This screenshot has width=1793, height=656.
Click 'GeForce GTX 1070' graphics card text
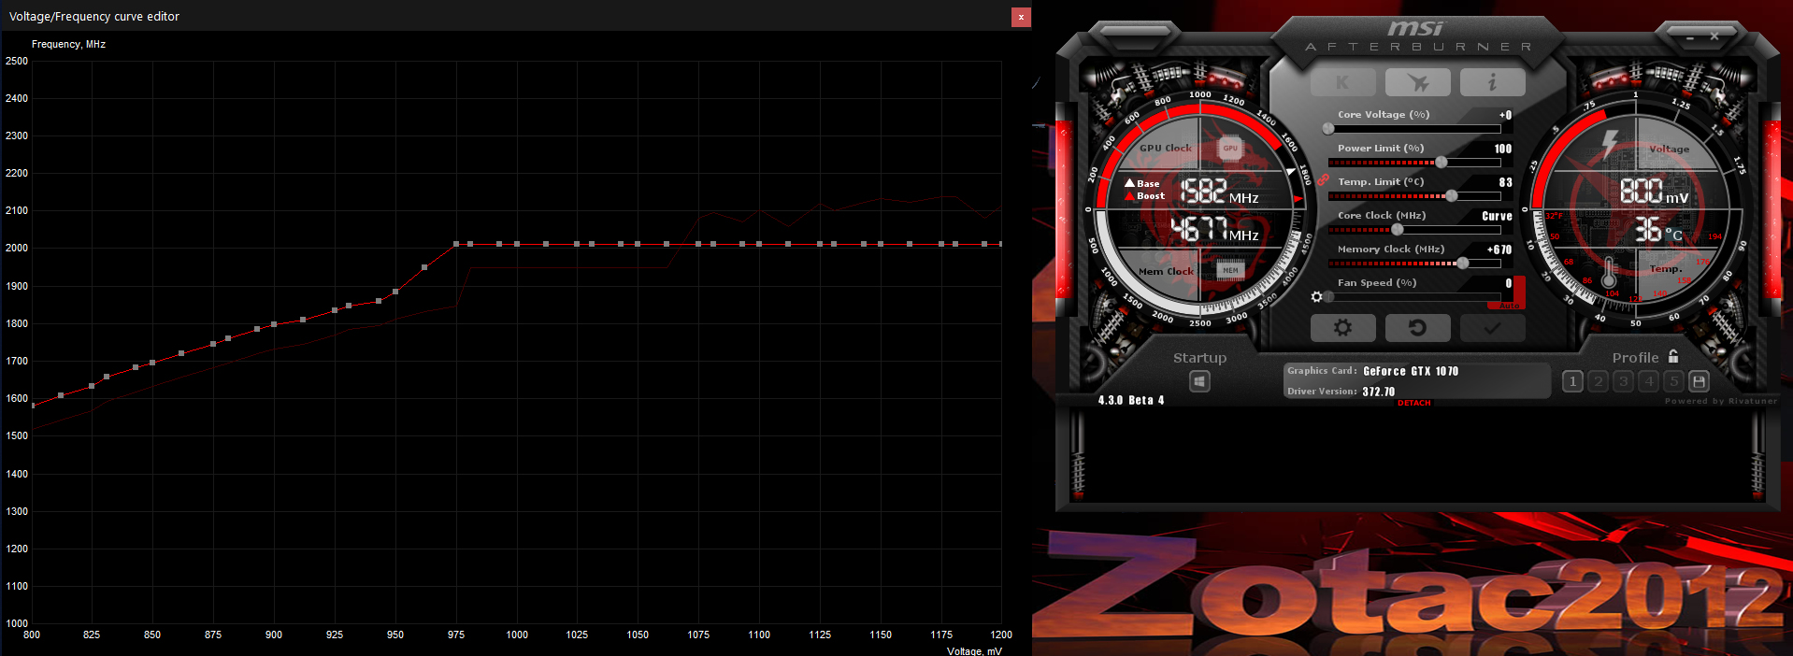coord(1411,371)
